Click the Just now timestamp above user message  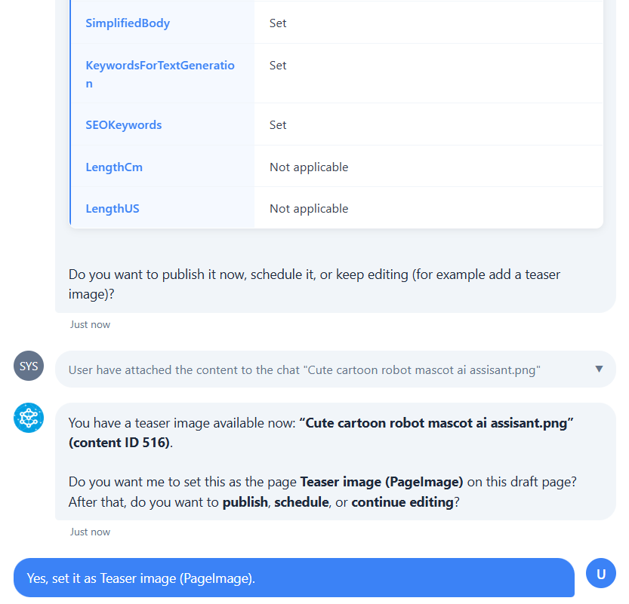tap(90, 532)
